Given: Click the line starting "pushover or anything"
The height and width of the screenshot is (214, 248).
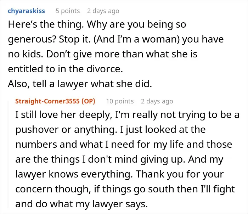Looking at the screenshot, I should [x=111, y=130].
